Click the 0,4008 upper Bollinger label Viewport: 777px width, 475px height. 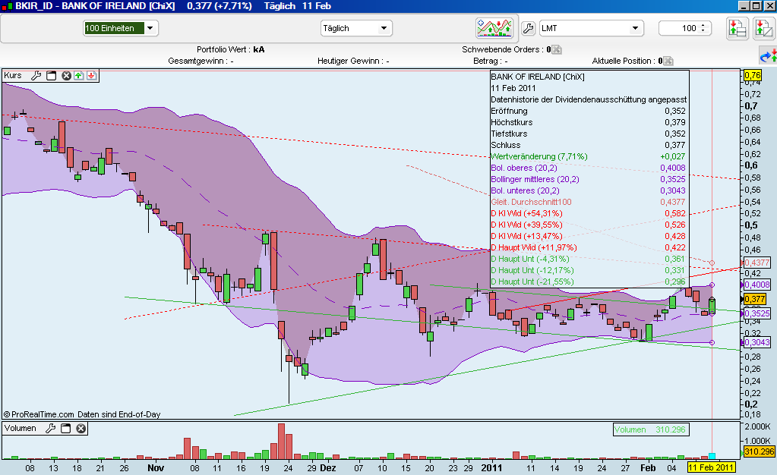756,285
